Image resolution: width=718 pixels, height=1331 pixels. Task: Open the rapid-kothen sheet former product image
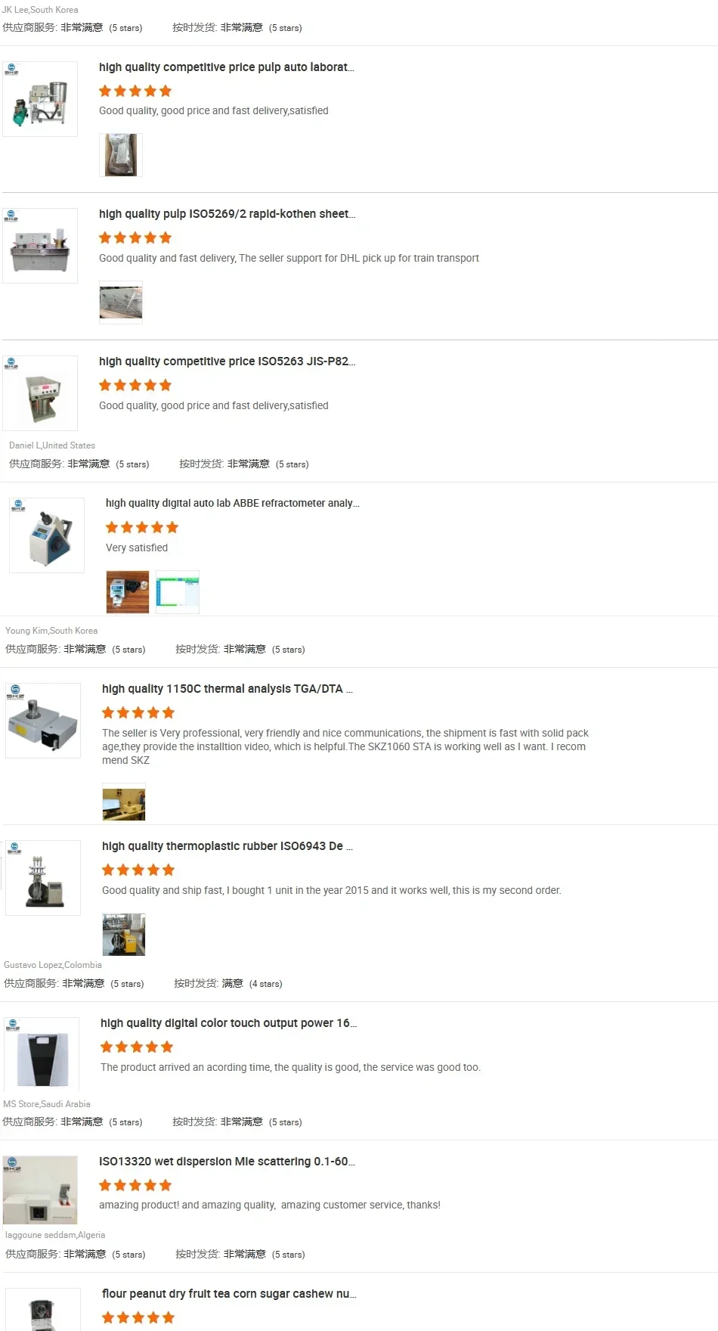click(40, 246)
